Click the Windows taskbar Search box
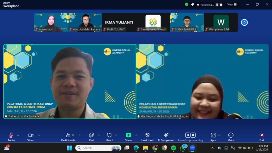272x153 pixels. click(x=98, y=148)
